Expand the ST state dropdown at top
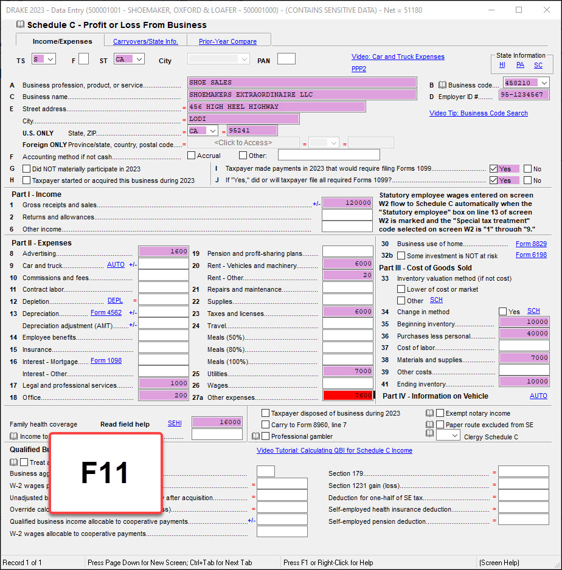This screenshot has width=562, height=570. [x=139, y=59]
